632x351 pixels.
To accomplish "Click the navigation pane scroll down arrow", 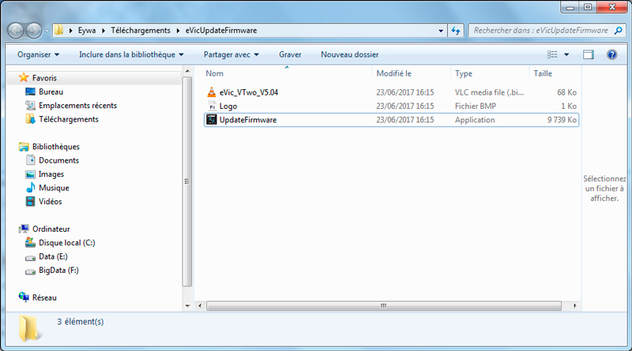I will pos(187,306).
